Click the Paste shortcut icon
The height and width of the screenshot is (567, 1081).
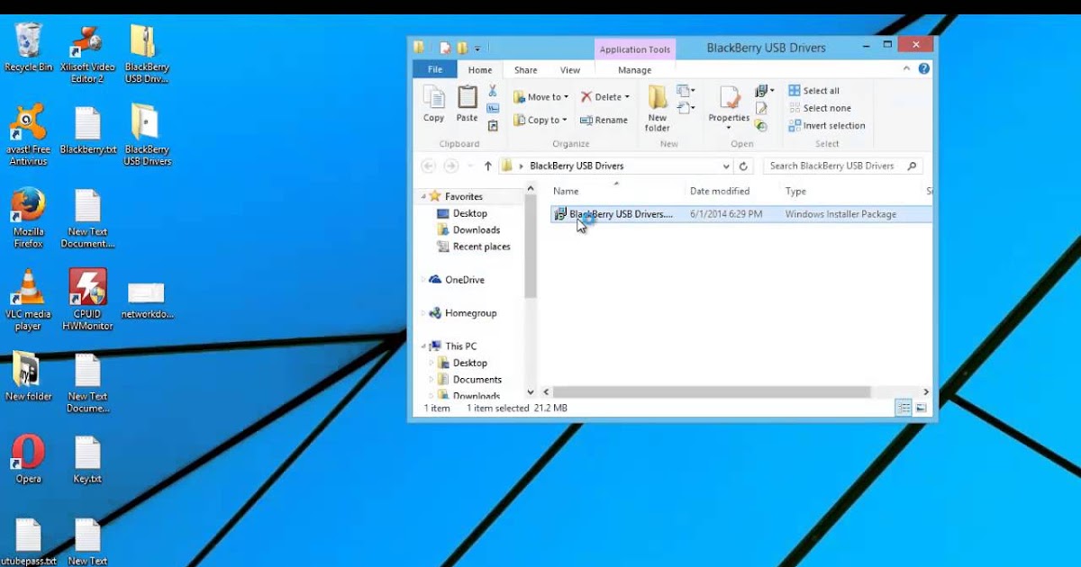coord(493,126)
